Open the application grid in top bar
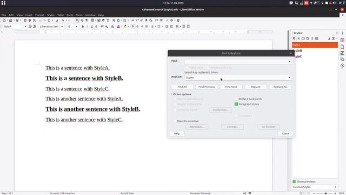 point(3,3)
